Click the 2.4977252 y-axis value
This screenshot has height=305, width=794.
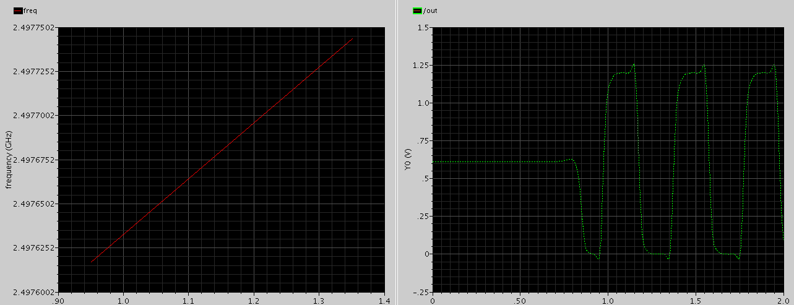pos(33,71)
